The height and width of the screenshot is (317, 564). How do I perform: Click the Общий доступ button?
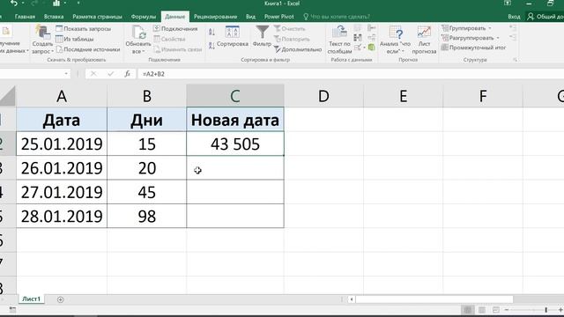[545, 17]
